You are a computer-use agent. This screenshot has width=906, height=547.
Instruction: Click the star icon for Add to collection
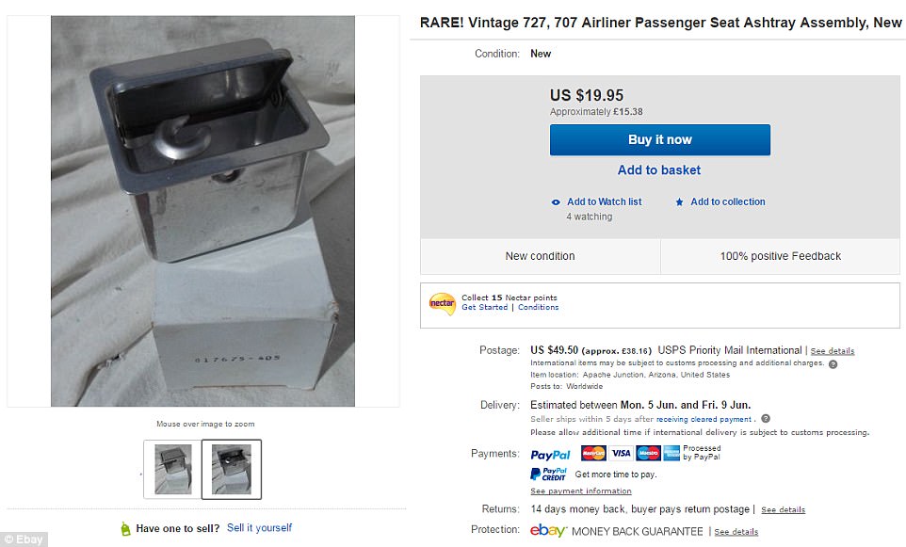pos(679,202)
